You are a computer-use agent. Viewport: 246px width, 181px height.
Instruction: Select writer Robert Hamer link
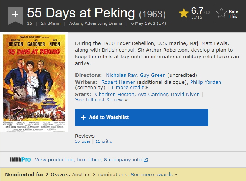118,82
